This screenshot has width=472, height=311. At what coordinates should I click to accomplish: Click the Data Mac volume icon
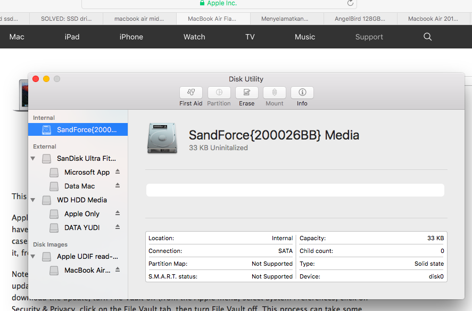[x=54, y=186]
